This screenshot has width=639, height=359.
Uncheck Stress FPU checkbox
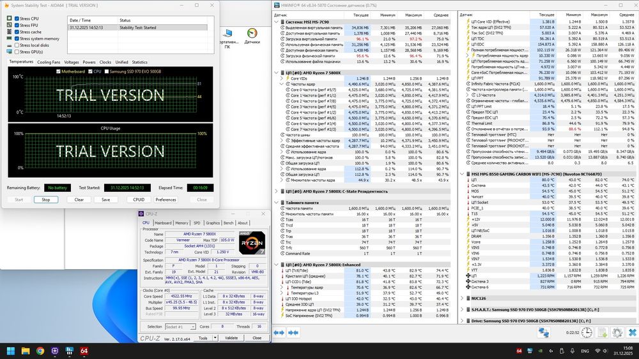click(x=17, y=26)
